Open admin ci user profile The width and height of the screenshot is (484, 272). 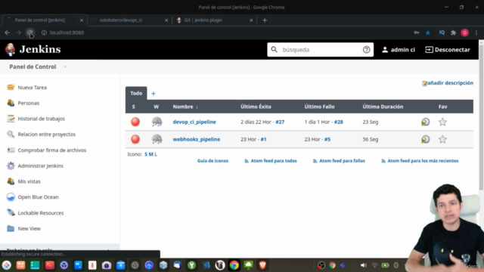pos(399,50)
